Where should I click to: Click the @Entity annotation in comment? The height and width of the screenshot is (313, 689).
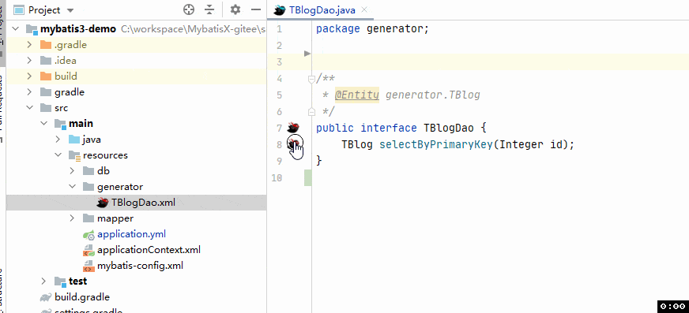click(x=357, y=95)
